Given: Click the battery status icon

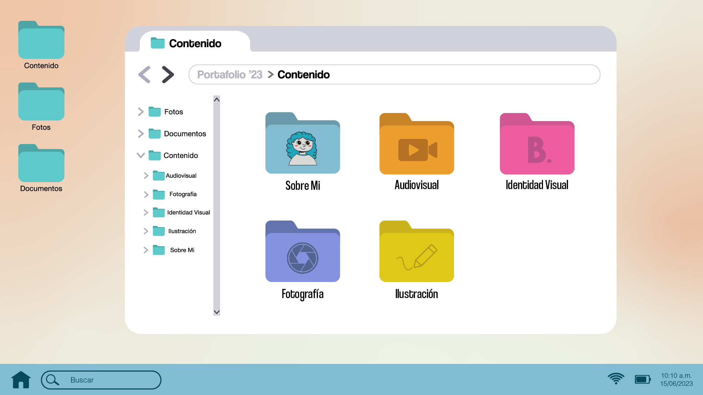Looking at the screenshot, I should click(x=642, y=379).
